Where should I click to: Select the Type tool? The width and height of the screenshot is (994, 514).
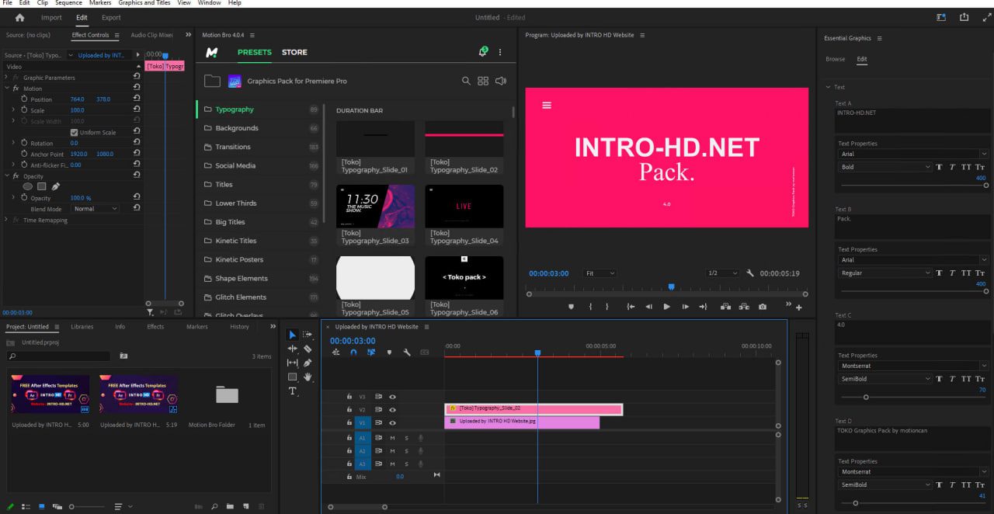tap(293, 391)
